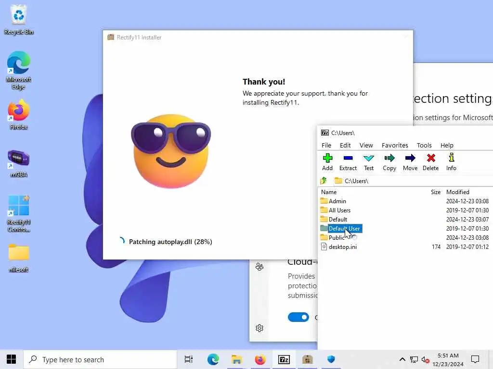Viewport: 493px width, 369px height.
Task: Open 7-Zip Favorites menu
Action: tap(395, 145)
